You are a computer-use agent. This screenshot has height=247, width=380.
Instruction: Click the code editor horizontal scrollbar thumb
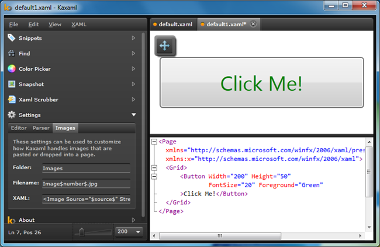(220, 236)
